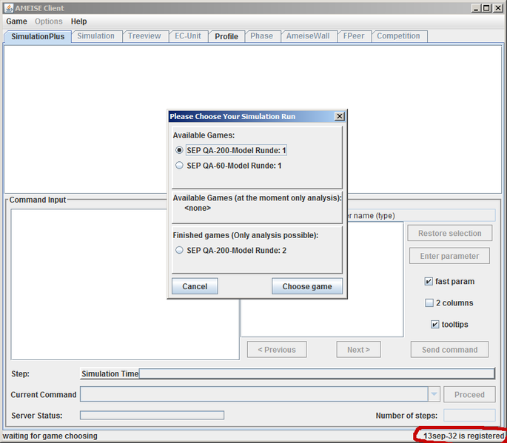
Task: Click the Send command button
Action: 449,350
